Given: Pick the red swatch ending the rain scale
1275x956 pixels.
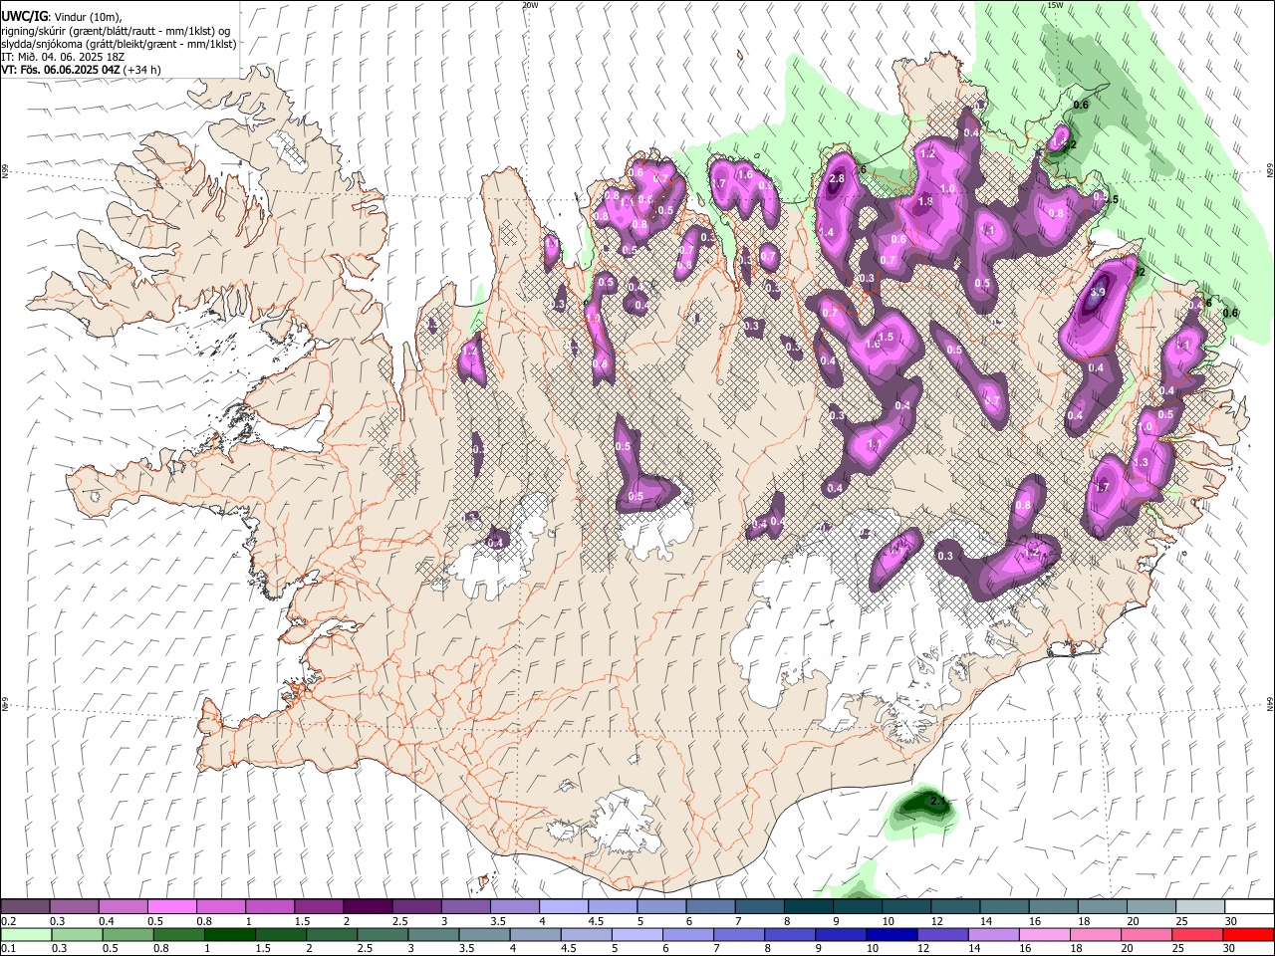Looking at the screenshot, I should coord(1248,934).
